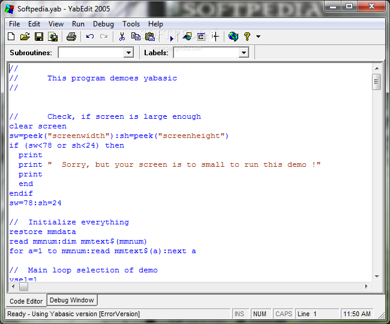The height and width of the screenshot is (324, 390).
Task: Click the line 'sw=78:sh=24'
Action: 35,203
